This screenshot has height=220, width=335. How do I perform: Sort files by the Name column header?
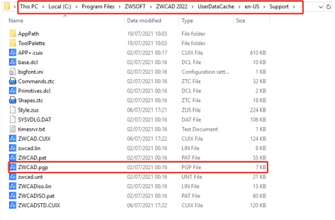16,21
